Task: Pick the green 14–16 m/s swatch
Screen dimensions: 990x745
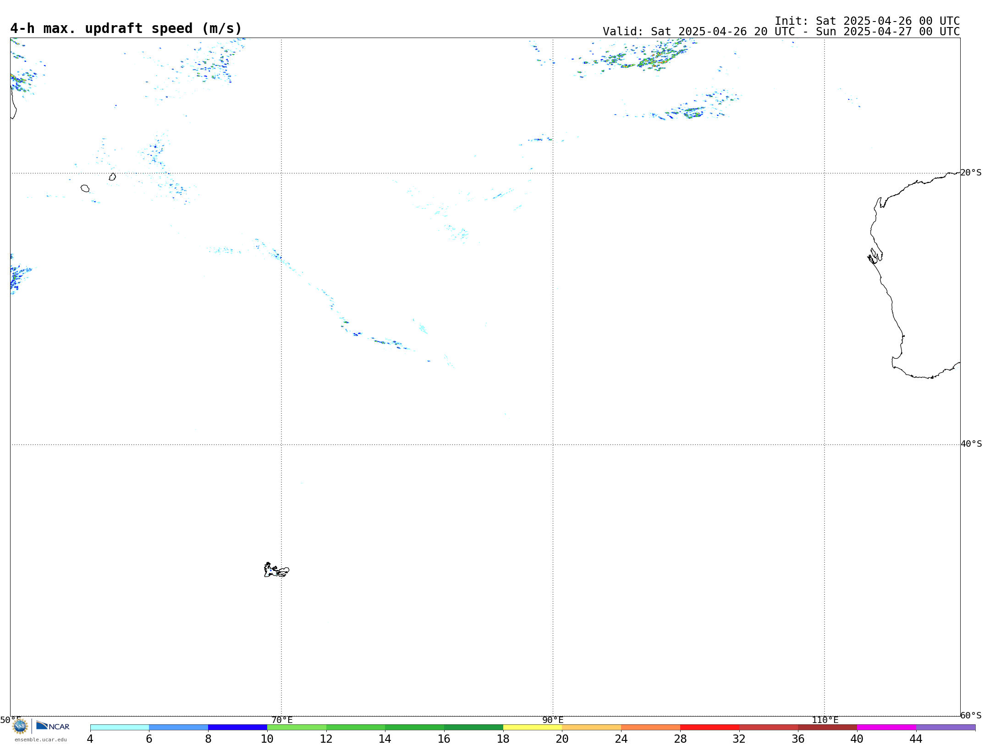Action: coord(415,728)
